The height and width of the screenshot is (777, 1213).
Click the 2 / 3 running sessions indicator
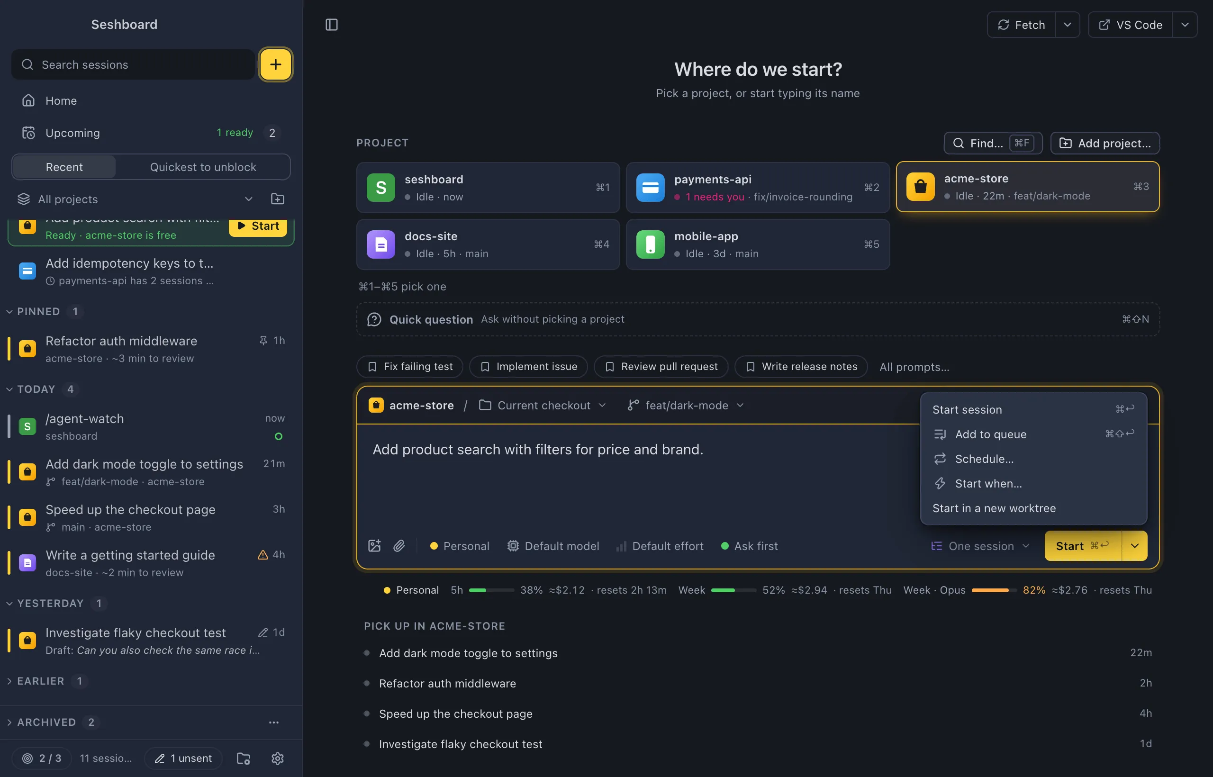click(x=42, y=759)
